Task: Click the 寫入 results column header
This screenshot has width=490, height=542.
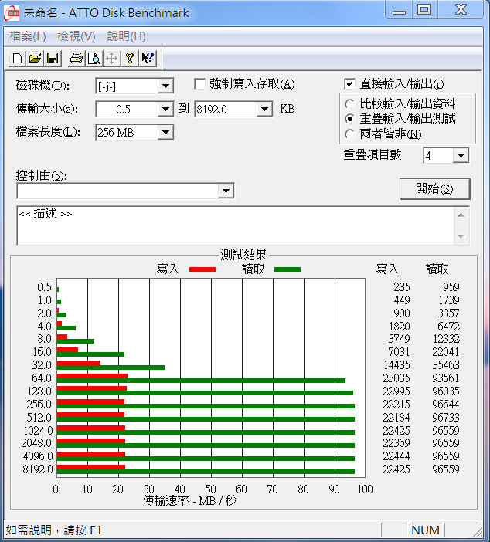Action: (x=387, y=269)
